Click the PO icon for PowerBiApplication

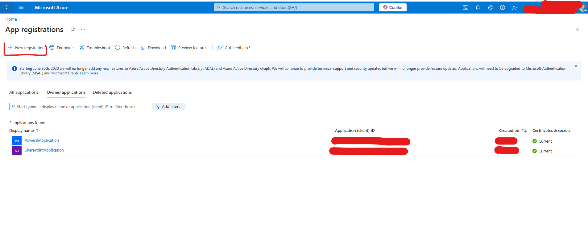17,141
